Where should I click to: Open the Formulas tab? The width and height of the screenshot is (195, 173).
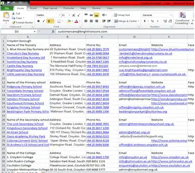69,8
